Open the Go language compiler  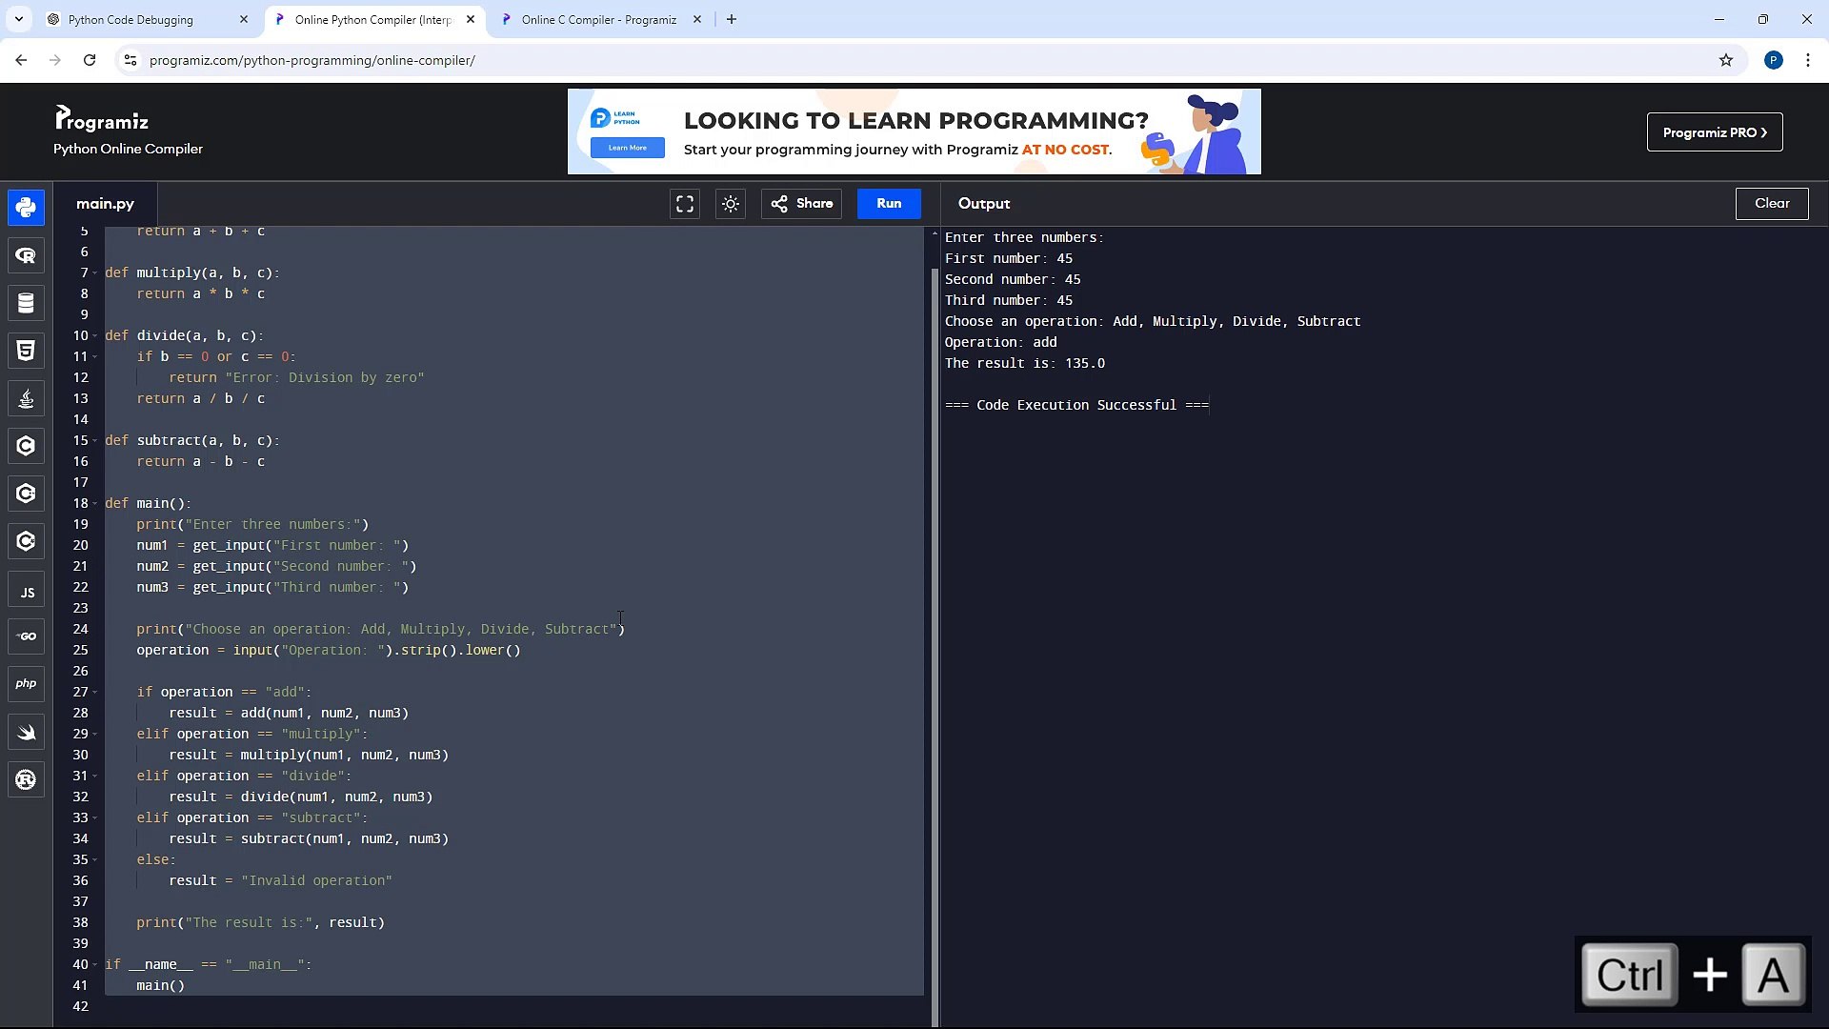click(x=25, y=636)
